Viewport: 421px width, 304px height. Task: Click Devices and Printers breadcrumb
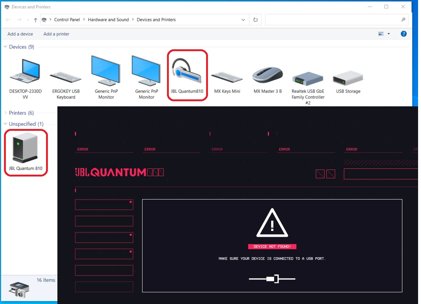(156, 20)
